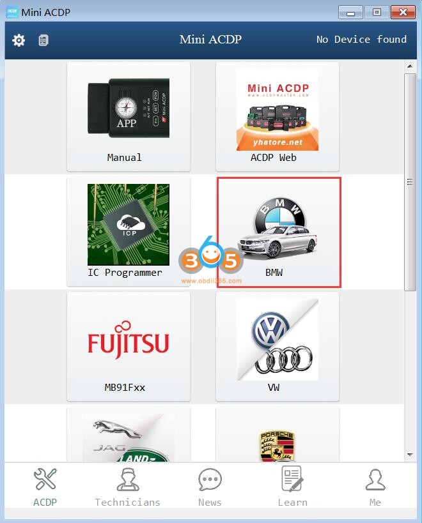Maximize the Mini ACDP window

coord(377,12)
